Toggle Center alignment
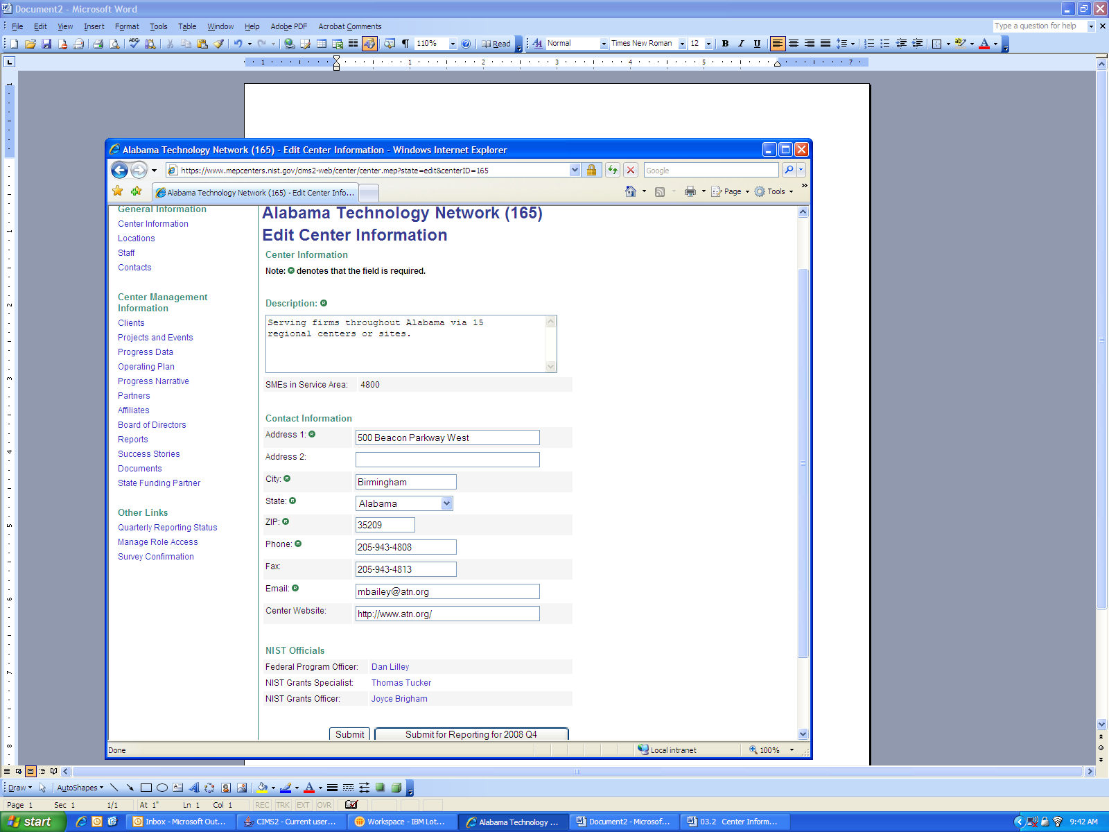The image size is (1109, 832). tap(794, 43)
